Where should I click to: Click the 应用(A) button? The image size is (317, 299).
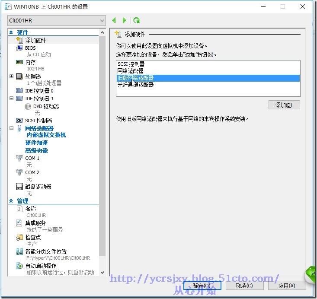[x=287, y=286]
